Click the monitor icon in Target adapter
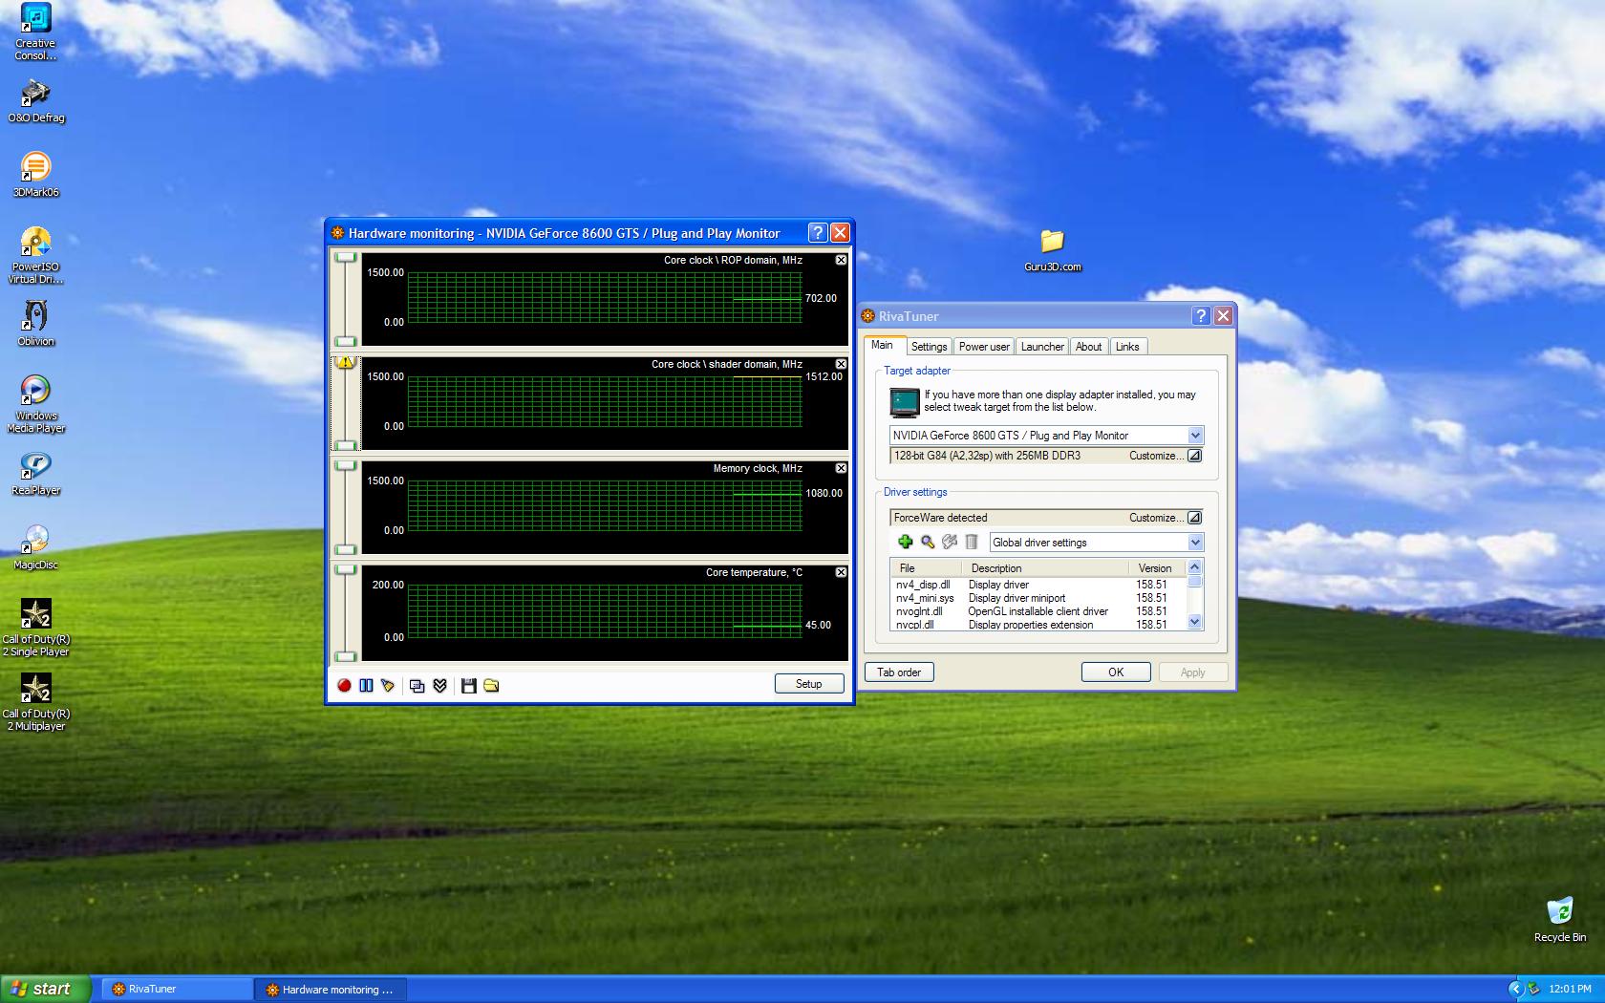 pos(905,403)
